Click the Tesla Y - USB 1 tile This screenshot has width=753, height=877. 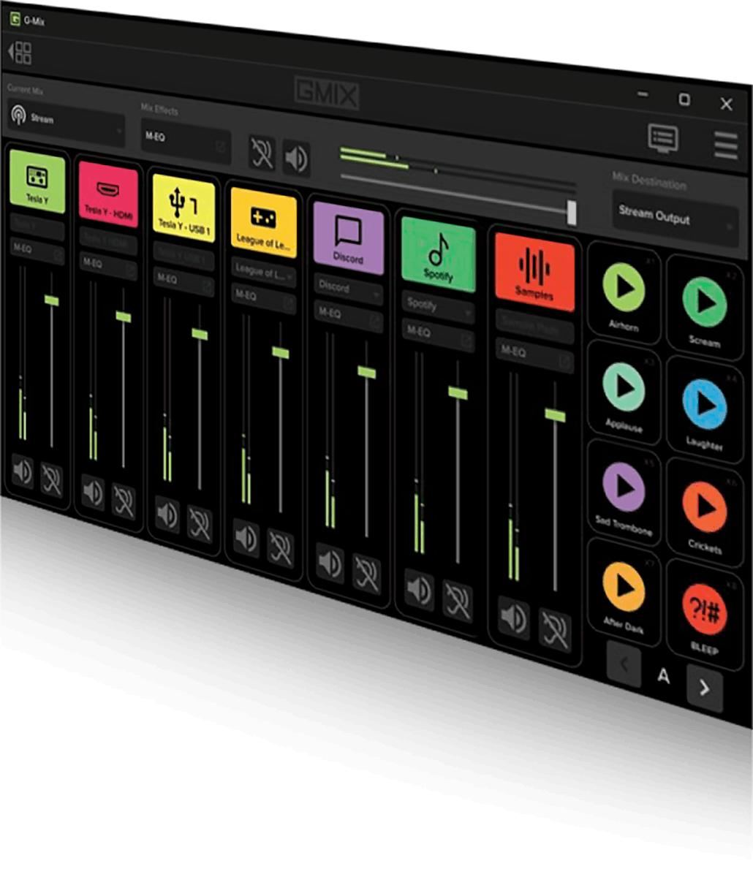tap(183, 208)
